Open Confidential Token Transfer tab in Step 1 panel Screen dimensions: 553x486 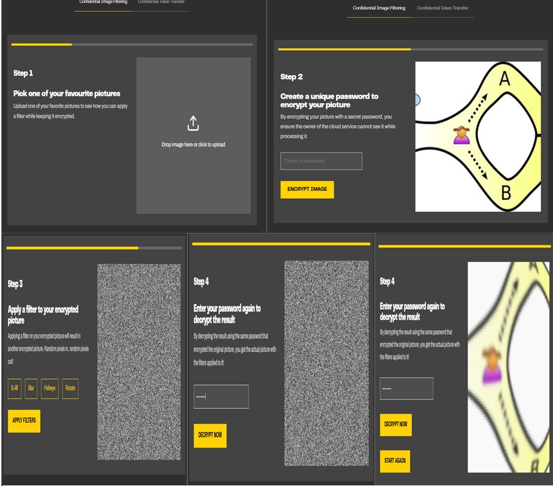[161, 2]
